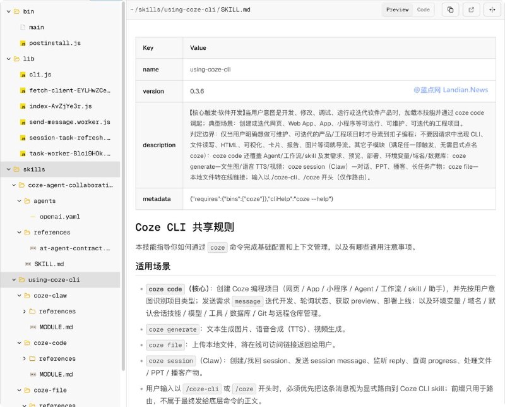The image size is (505, 407).
Task: Open file in new window icon
Action: coord(471,9)
